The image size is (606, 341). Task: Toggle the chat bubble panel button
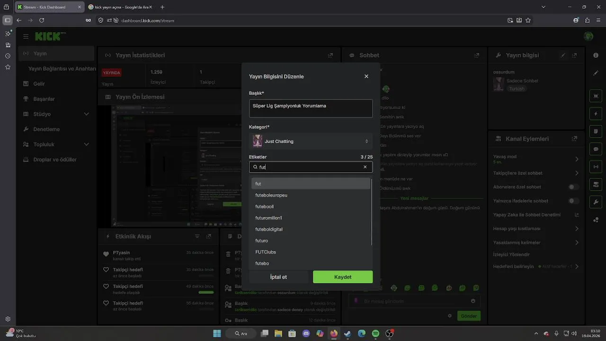pos(596,149)
